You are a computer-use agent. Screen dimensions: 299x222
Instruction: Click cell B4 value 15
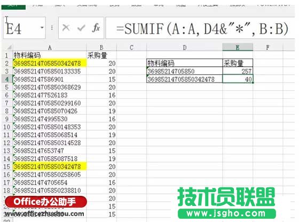click(x=101, y=79)
